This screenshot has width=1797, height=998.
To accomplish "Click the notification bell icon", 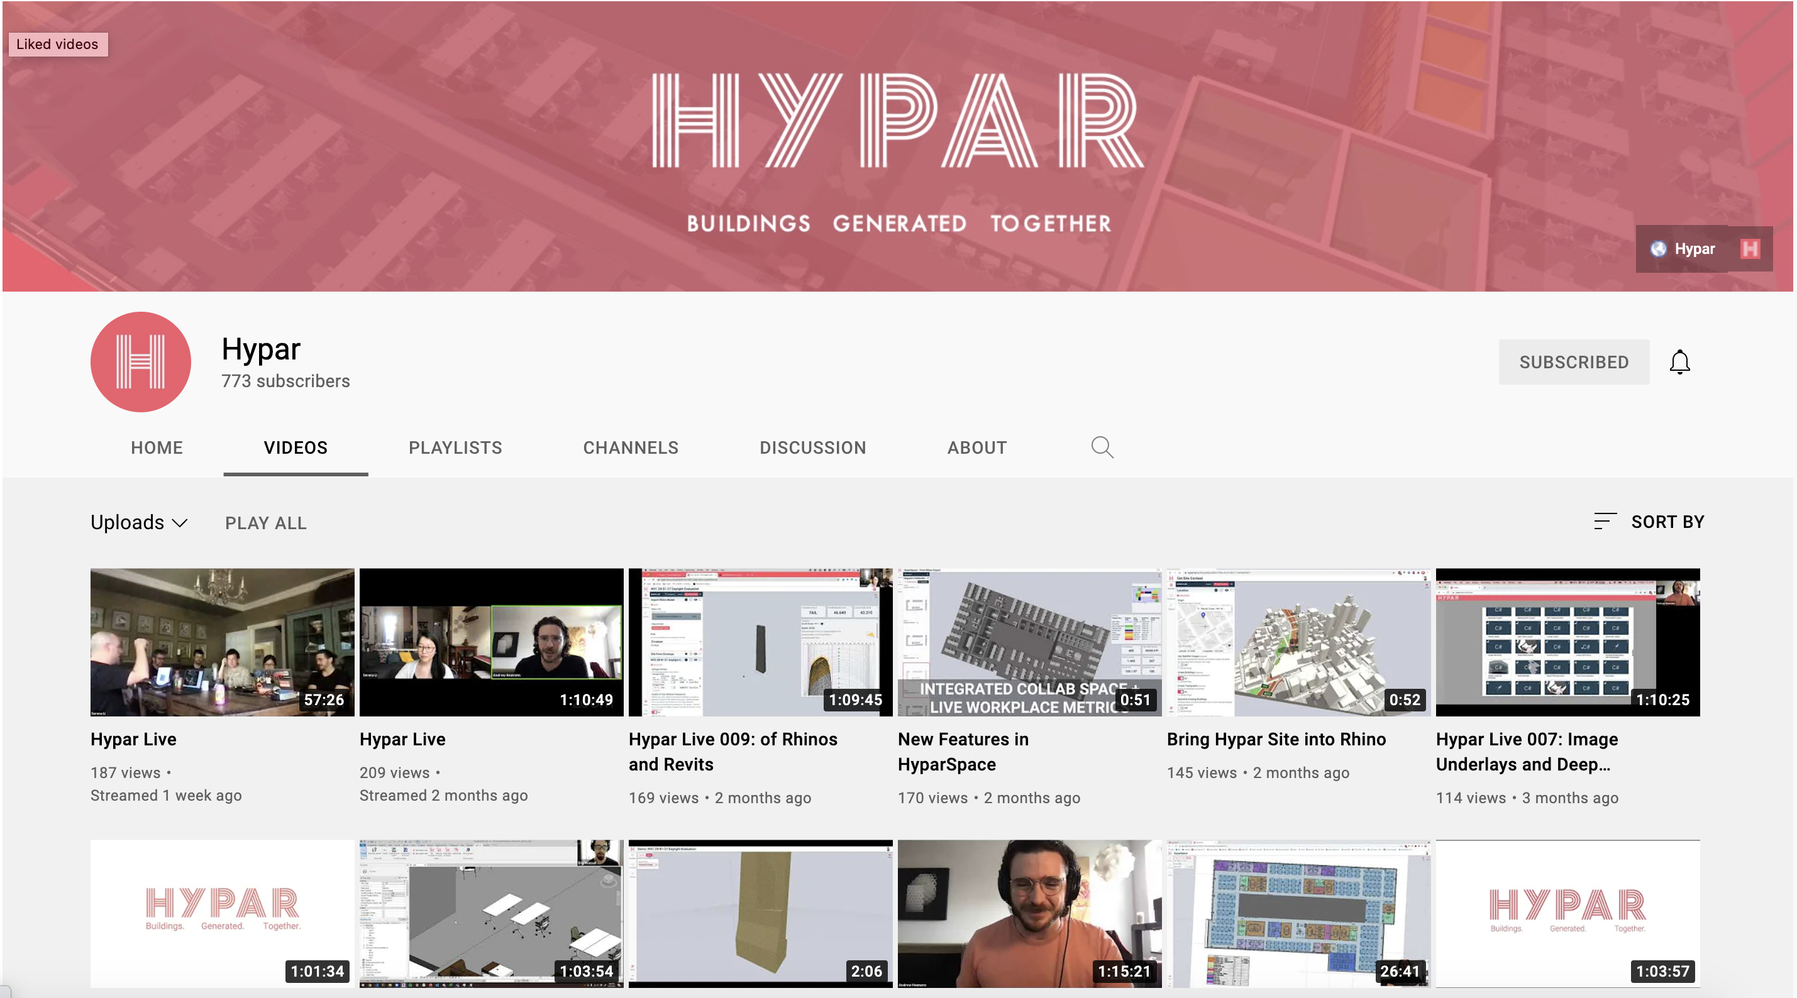I will (1679, 362).
